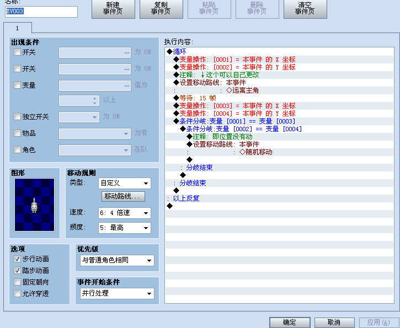Open the 独立开关 dropdown
400x328 pixels.
(79, 117)
